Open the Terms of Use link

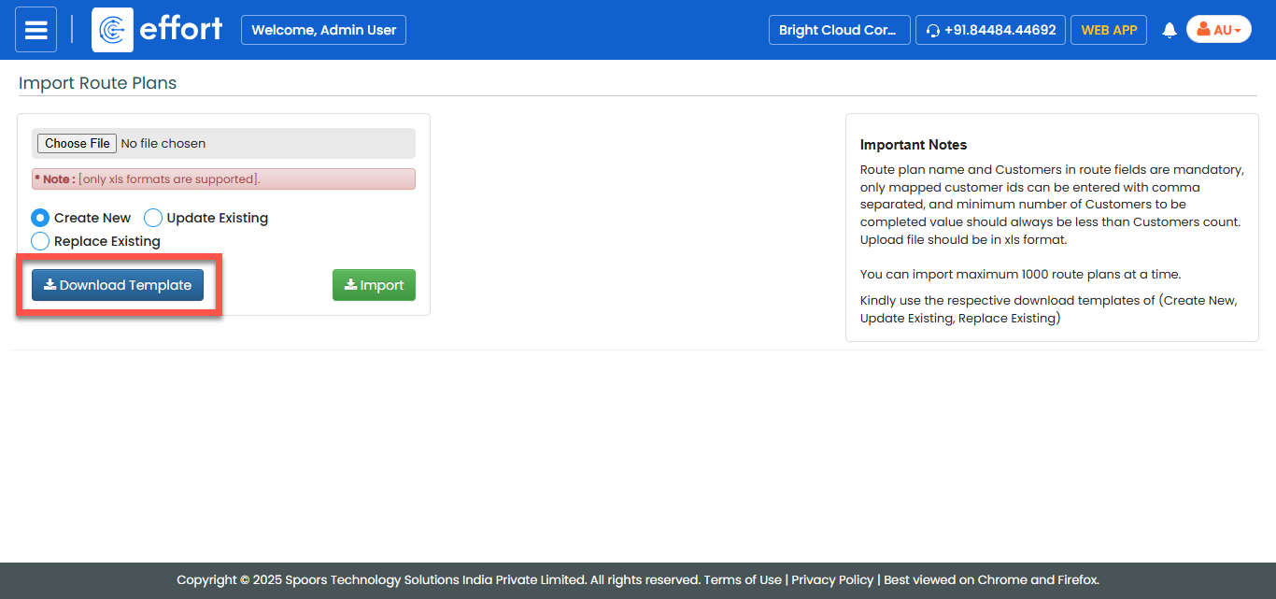pyautogui.click(x=743, y=579)
